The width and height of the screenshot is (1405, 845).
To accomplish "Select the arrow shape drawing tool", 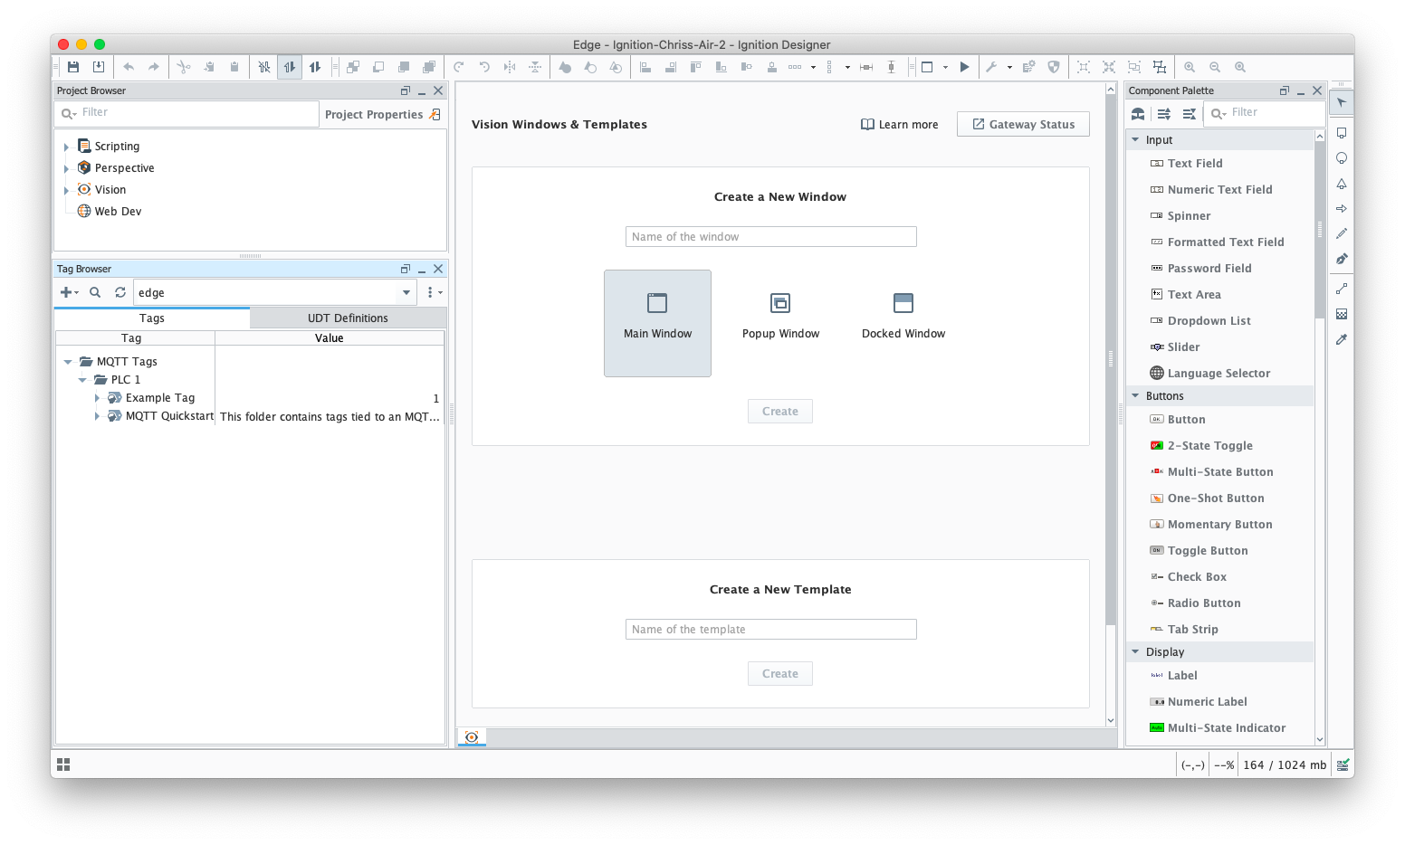I will 1342,209.
